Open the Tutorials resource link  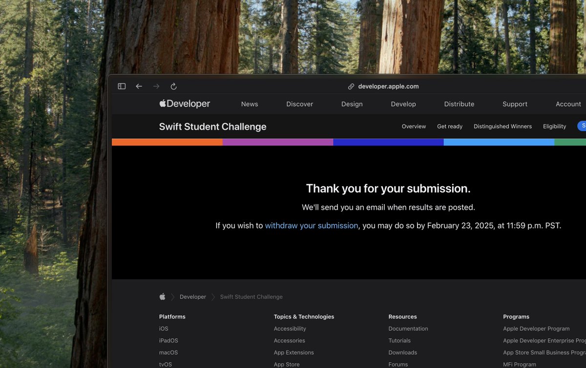(399, 341)
